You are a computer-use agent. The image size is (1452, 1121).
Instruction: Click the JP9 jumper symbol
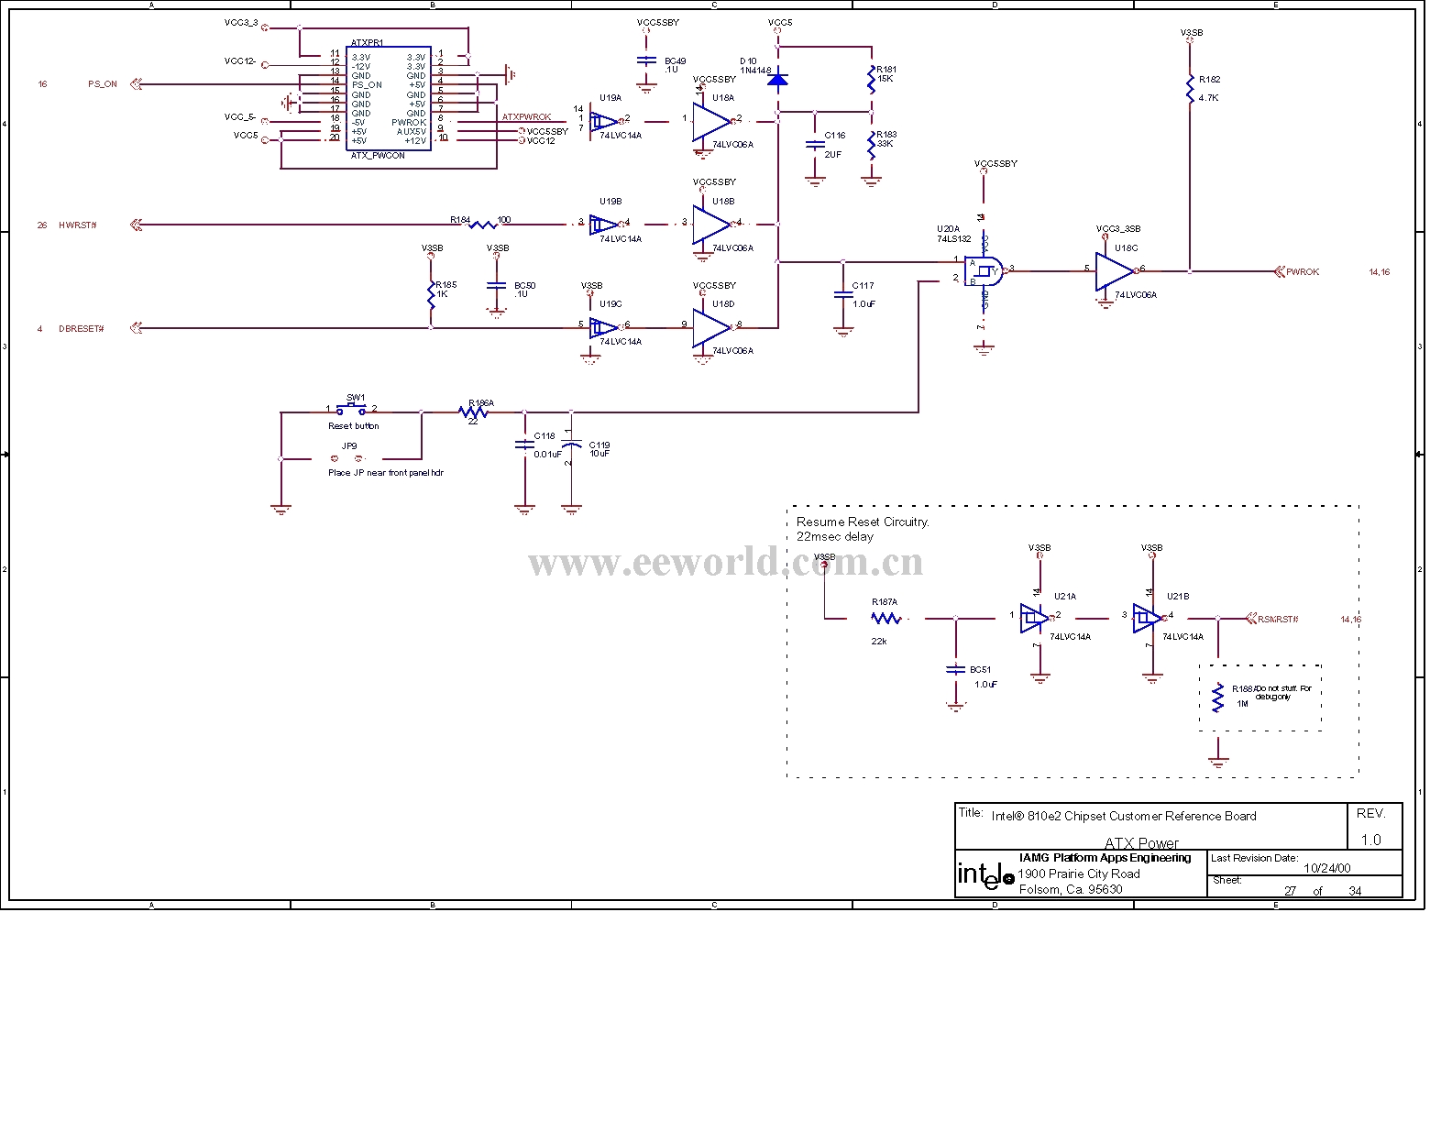tap(347, 458)
